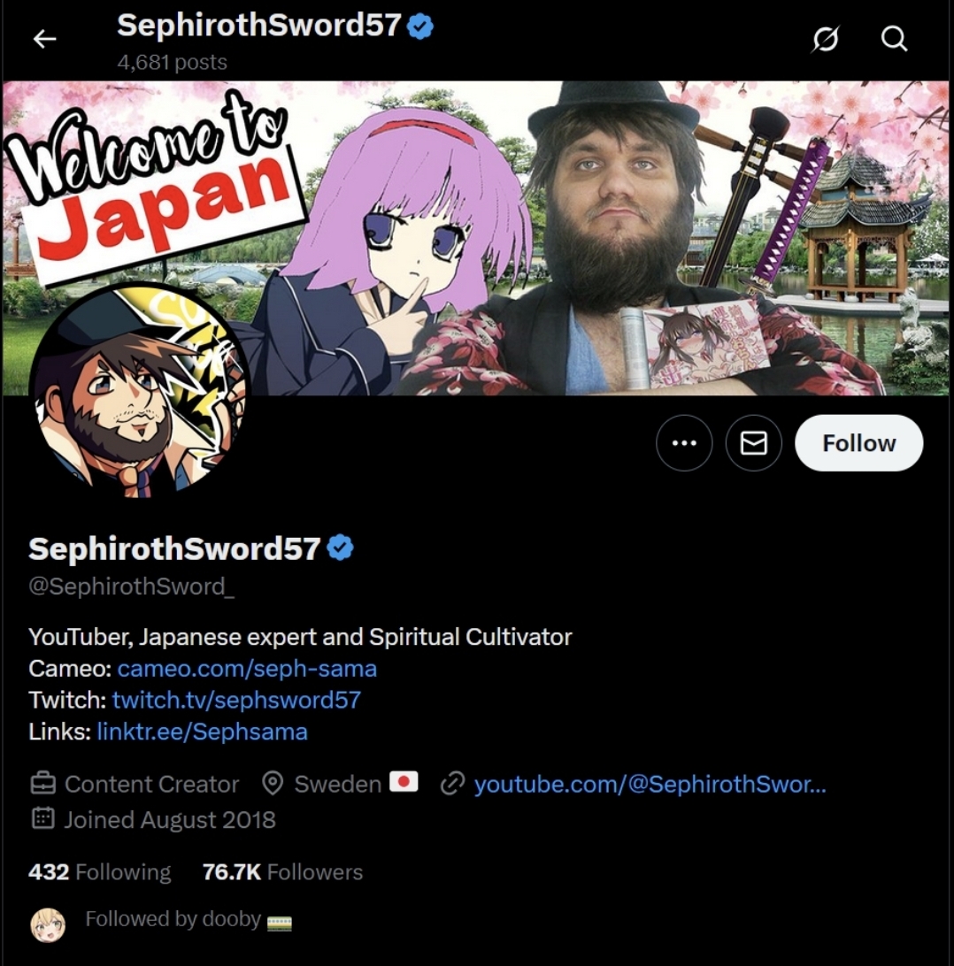Click the Content Creator category label

151,785
